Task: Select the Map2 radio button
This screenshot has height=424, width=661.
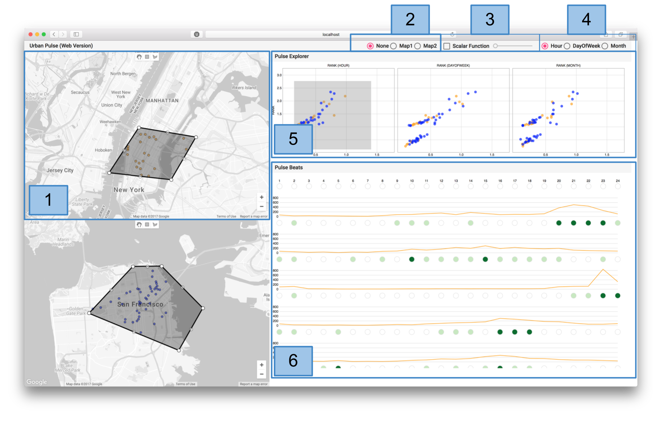Action: coord(418,46)
